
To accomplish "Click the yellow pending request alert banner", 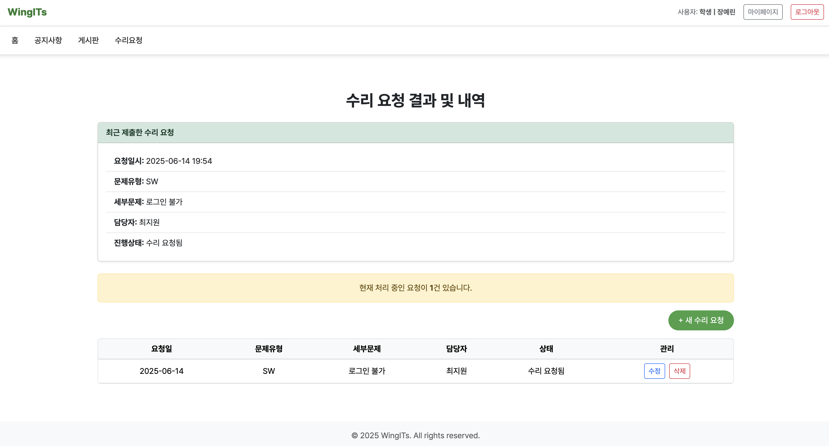I will point(416,288).
